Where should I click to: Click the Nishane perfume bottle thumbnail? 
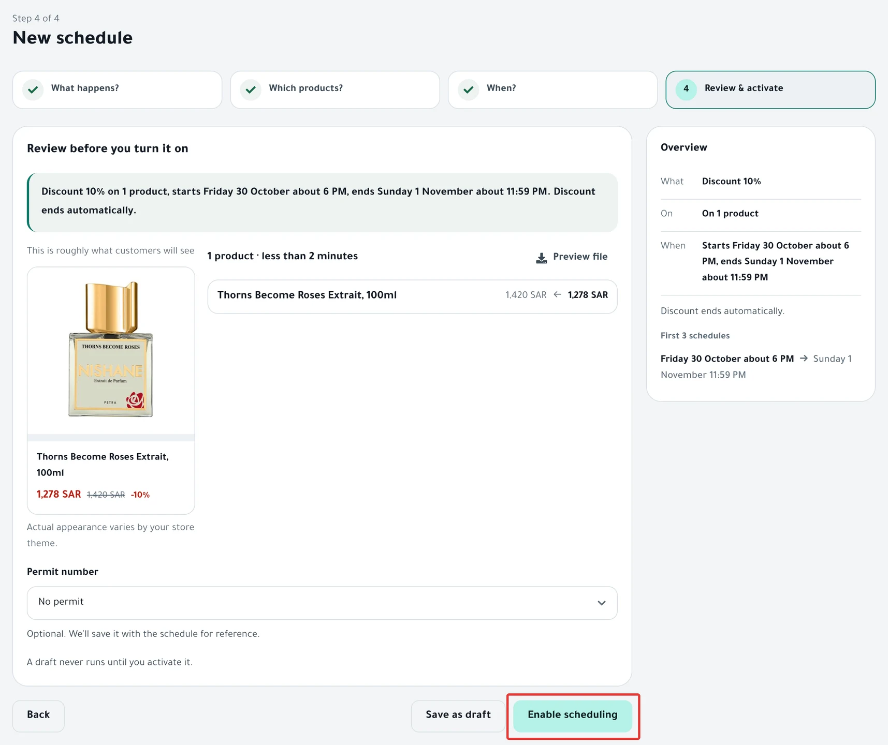(111, 350)
